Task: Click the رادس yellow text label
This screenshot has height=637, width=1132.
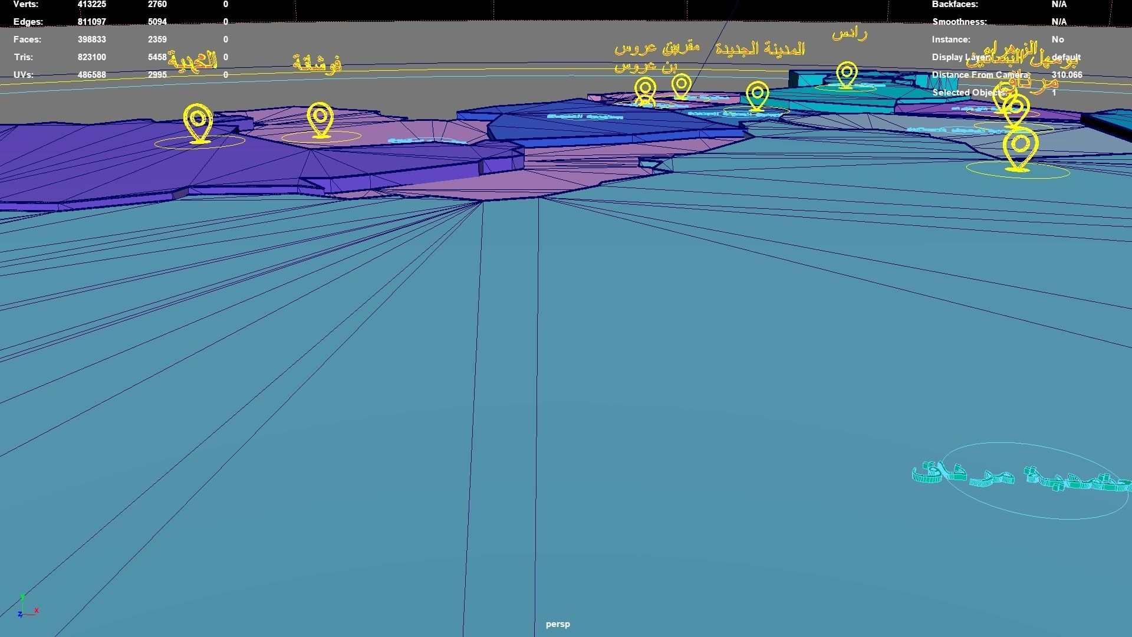Action: point(850,34)
